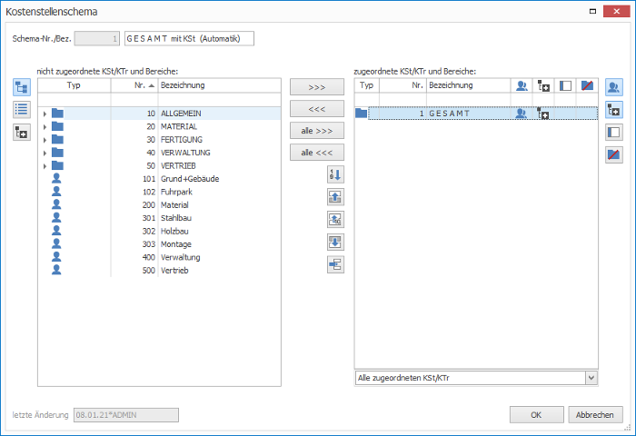Click folder icon of ALLGEMEIN row
The height and width of the screenshot is (436, 636).
pos(57,114)
